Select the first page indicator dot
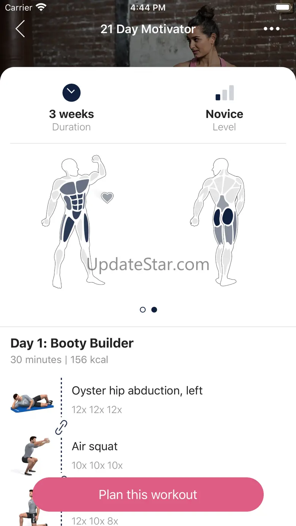This screenshot has height=526, width=296. (143, 310)
